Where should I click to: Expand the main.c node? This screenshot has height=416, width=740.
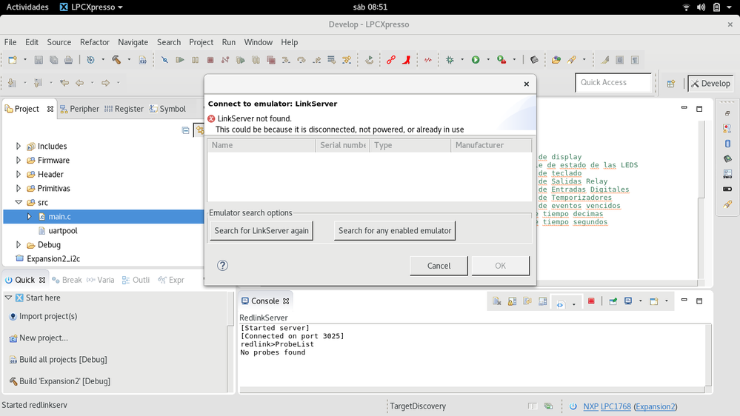30,216
